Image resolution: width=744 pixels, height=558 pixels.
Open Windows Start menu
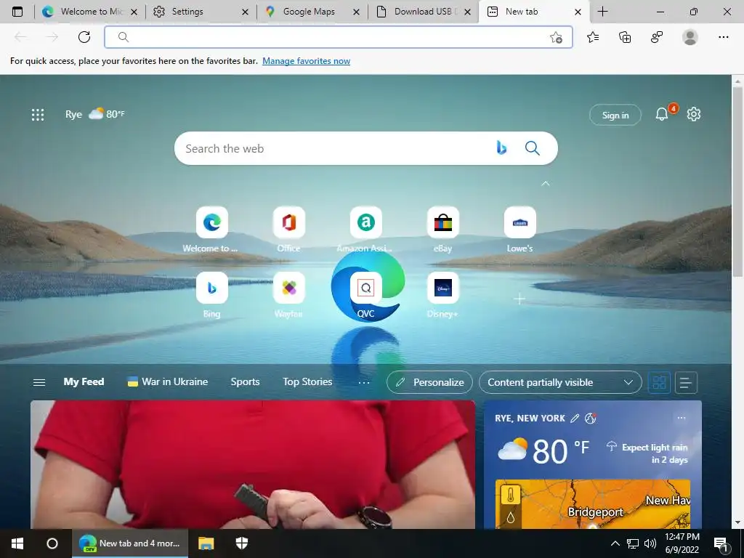point(17,543)
